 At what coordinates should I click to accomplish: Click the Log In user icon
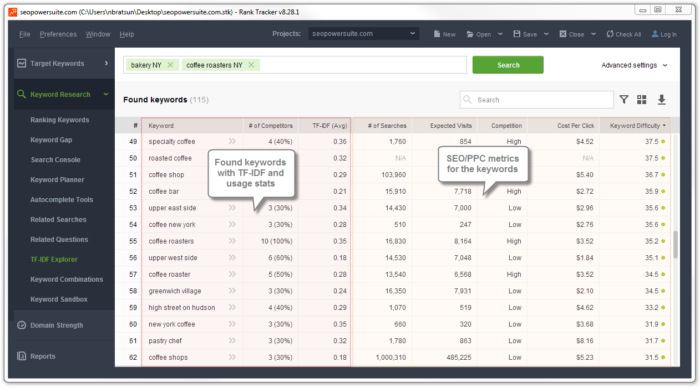point(655,34)
